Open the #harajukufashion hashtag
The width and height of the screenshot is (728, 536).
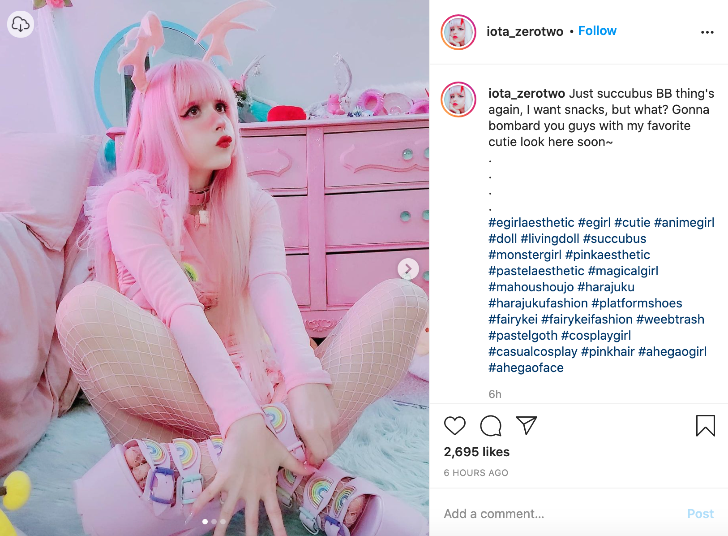(538, 303)
